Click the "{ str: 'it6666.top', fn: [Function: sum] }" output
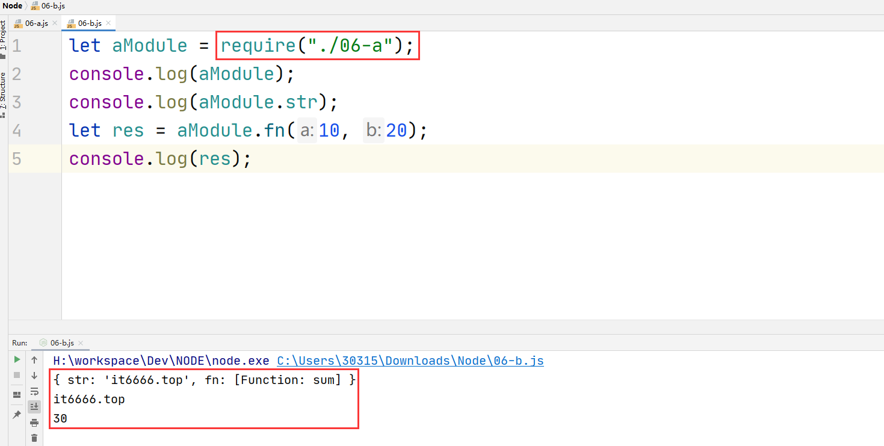884x446 pixels. [x=205, y=380]
